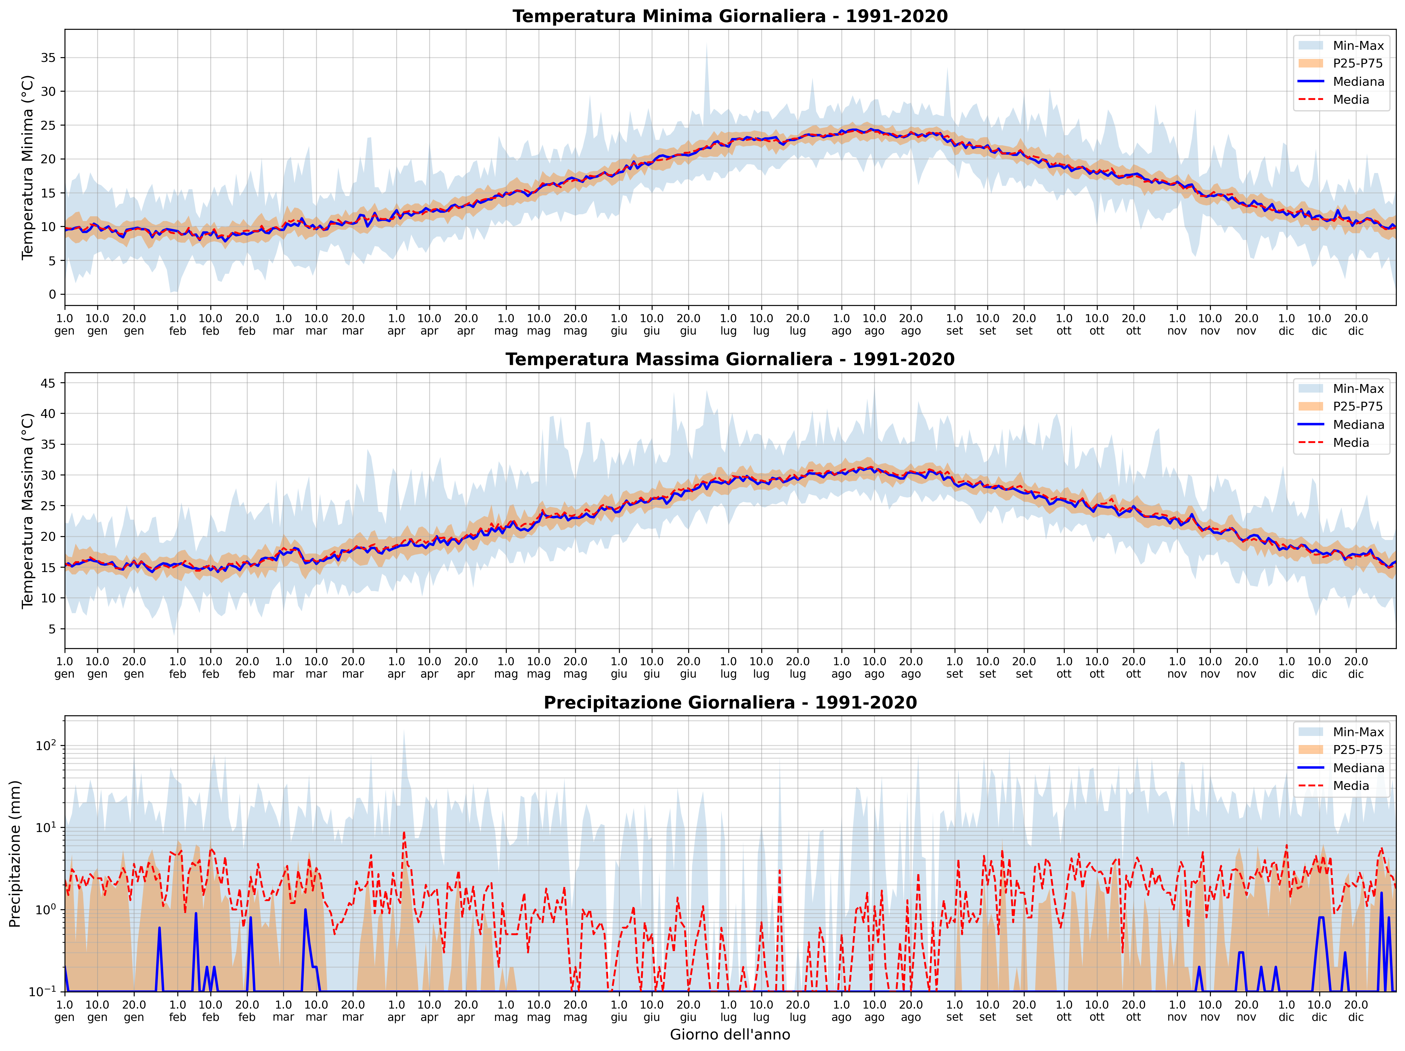Click "1.0 giu" tick under Precipitazione chart
Viewport: 1405px width, 1051px height.
[x=619, y=1011]
